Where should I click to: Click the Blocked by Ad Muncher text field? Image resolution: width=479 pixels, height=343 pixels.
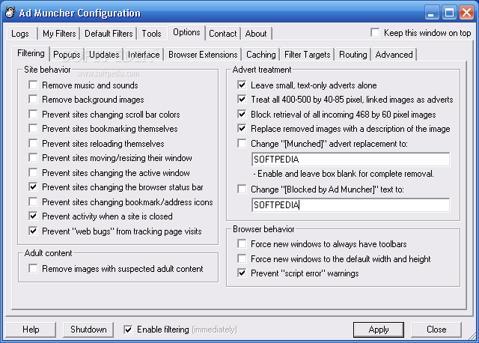[x=350, y=205]
